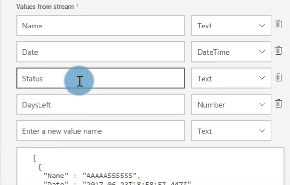Delete the Name stream value
Screen dimensions: 290x185
[x=279, y=24]
